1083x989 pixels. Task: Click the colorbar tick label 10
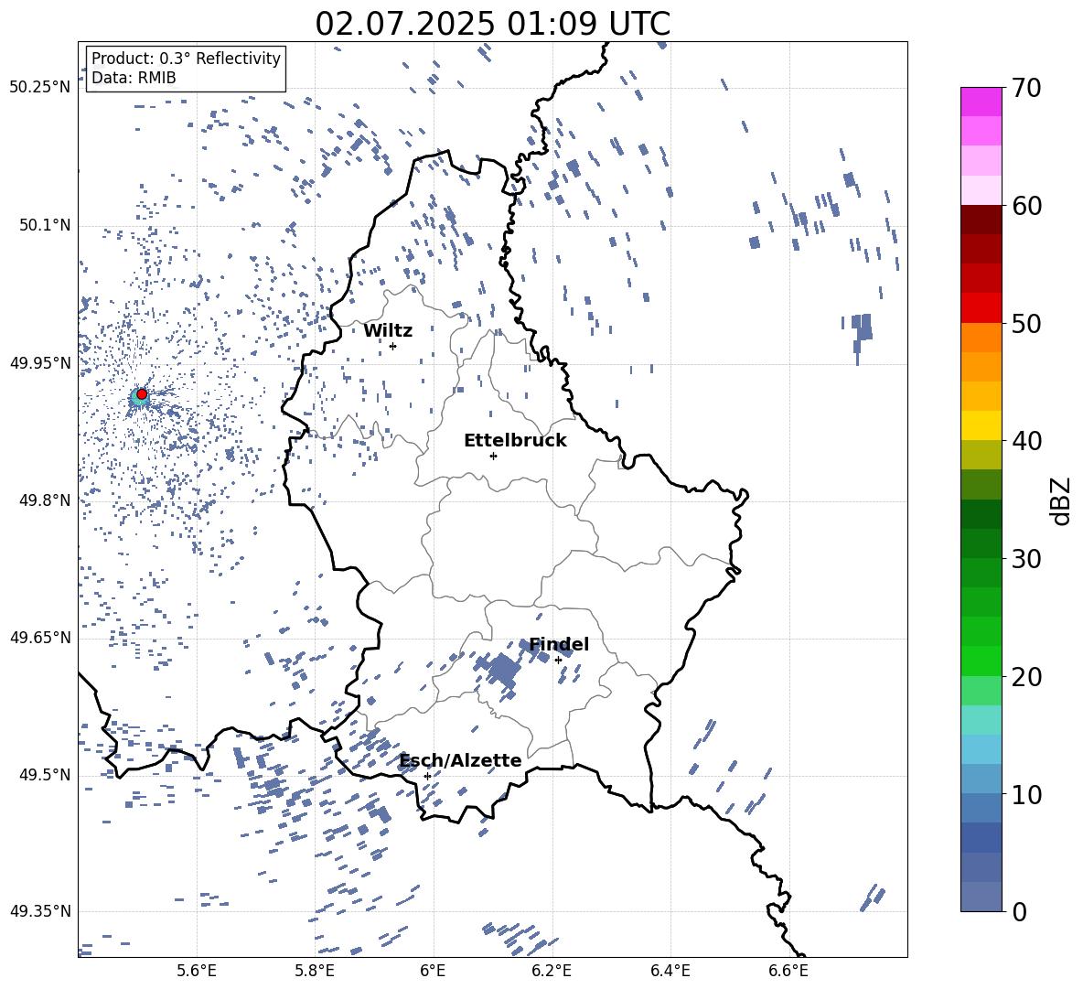tap(1025, 794)
